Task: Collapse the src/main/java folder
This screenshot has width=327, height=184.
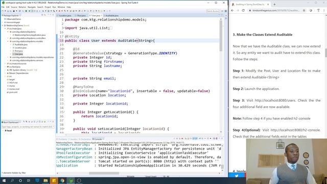Action: (x=5, y=29)
